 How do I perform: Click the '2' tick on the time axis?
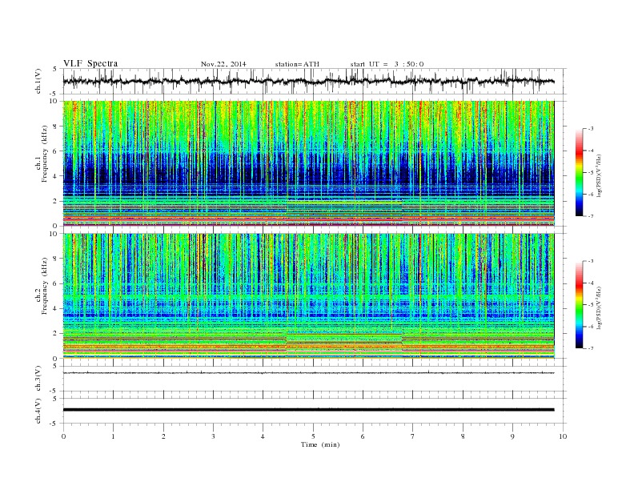(x=163, y=436)
